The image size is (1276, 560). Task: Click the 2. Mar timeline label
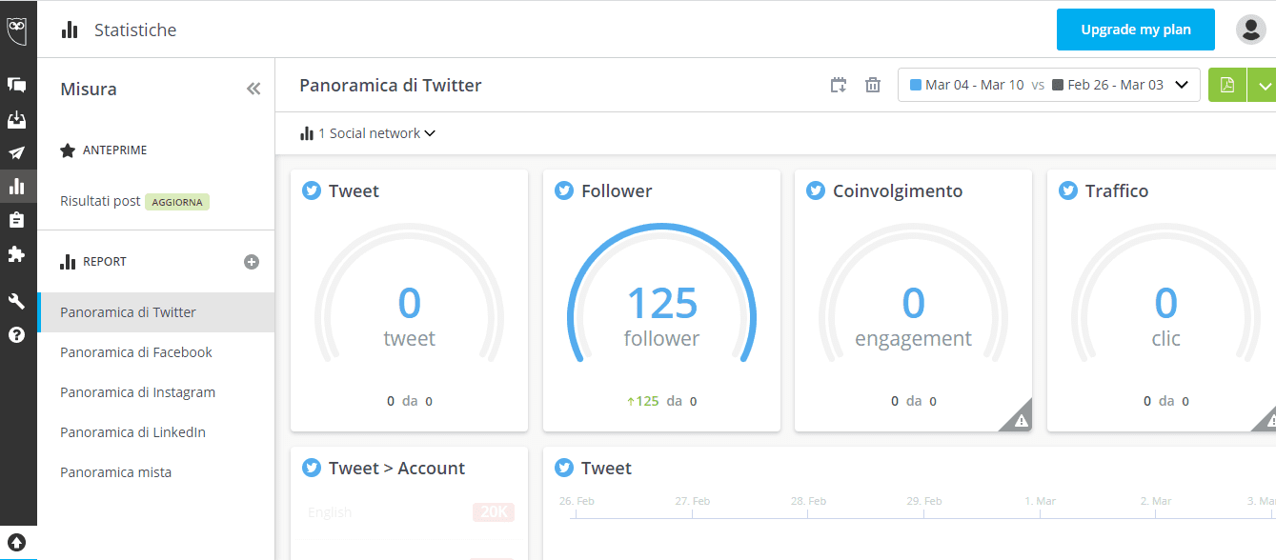(x=1156, y=501)
